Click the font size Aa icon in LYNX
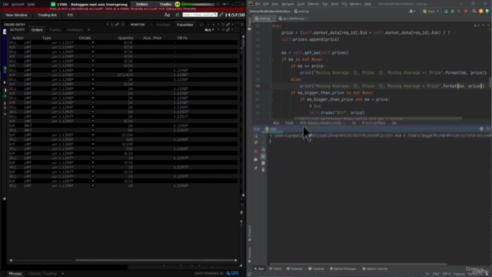Screen dimensions: 492x277 pyautogui.click(x=167, y=15)
